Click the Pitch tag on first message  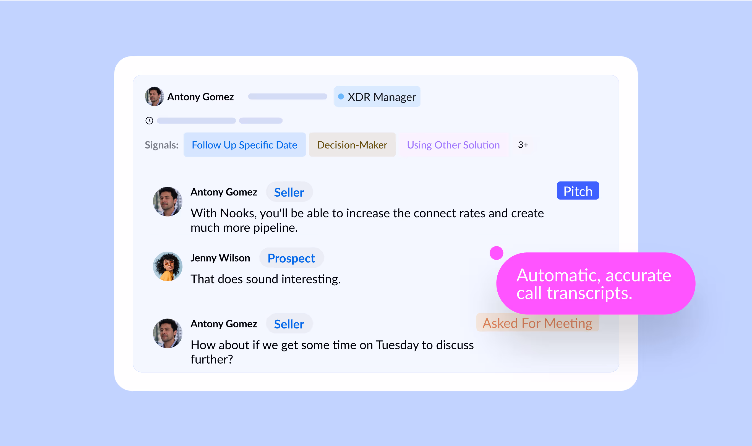(x=578, y=191)
